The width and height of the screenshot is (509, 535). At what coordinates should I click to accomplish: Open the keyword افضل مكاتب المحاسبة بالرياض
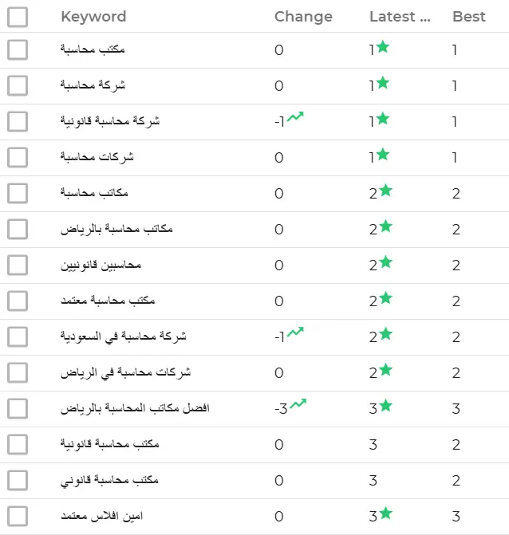coord(135,408)
